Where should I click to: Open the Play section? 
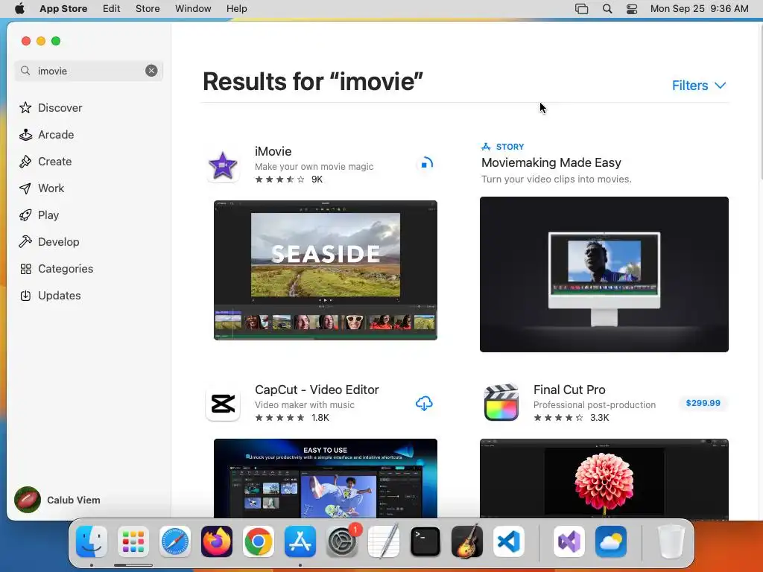point(39,215)
